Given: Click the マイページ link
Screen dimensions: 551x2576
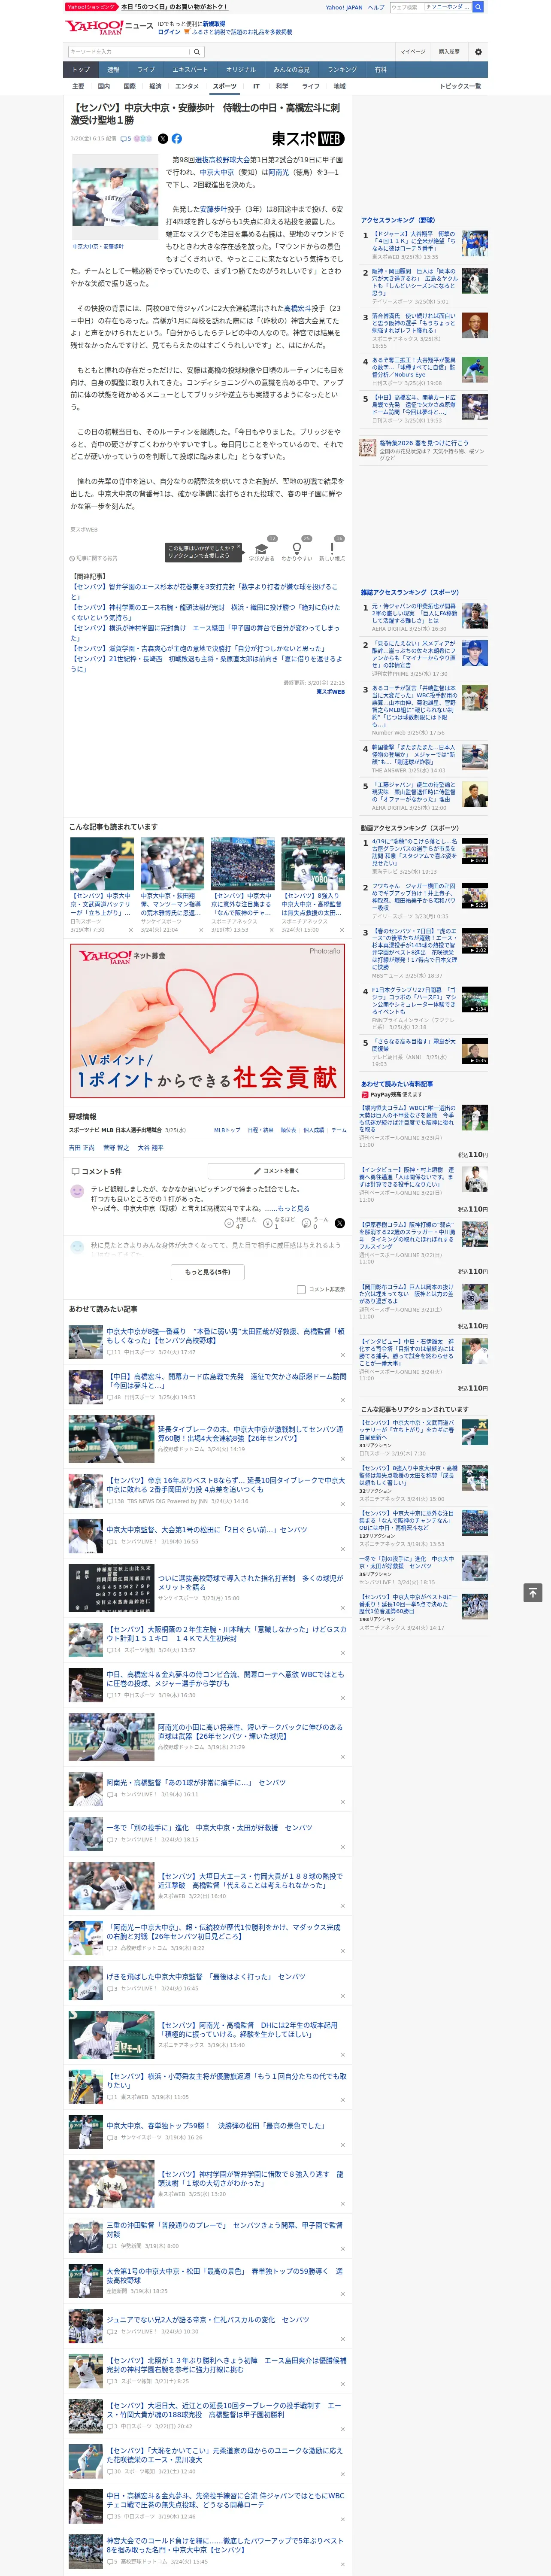Looking at the screenshot, I should pyautogui.click(x=412, y=51).
